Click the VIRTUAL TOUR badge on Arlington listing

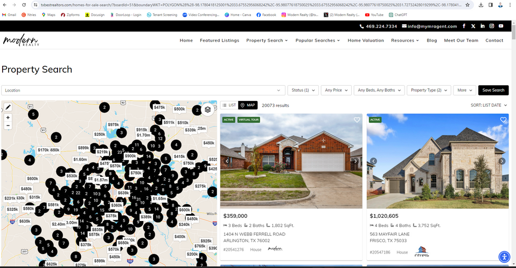pyautogui.click(x=249, y=120)
